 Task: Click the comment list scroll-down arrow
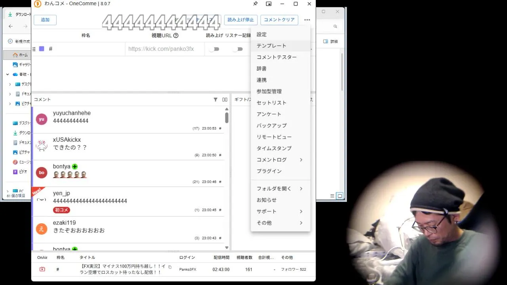(x=227, y=248)
